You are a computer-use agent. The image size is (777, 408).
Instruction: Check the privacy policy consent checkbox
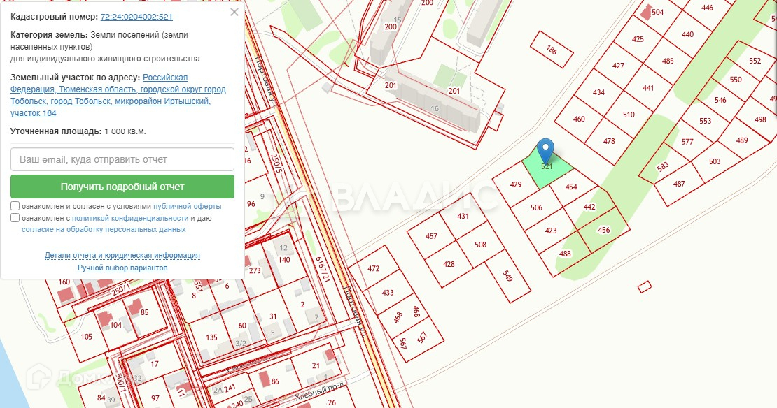pos(15,217)
